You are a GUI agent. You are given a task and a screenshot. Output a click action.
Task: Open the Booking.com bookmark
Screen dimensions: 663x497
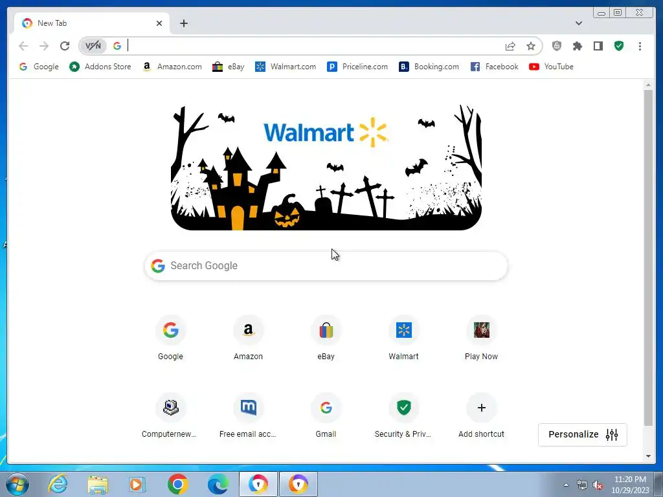coord(429,67)
